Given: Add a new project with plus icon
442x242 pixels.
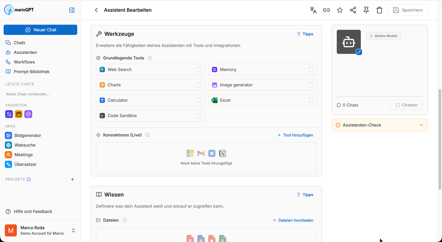Looking at the screenshot, I should pos(73,179).
